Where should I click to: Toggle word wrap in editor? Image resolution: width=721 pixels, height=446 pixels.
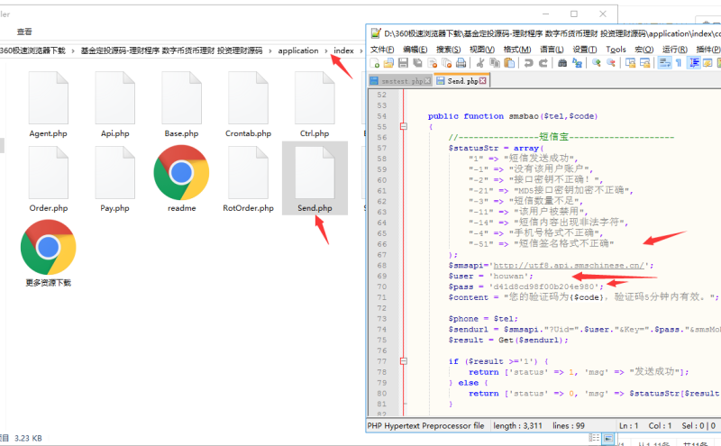664,63
